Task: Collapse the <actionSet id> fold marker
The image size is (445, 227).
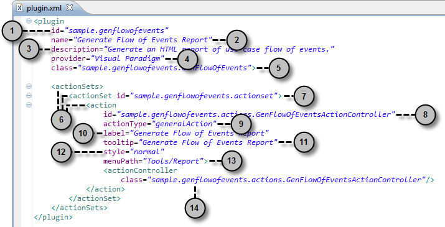Action: (x=29, y=96)
